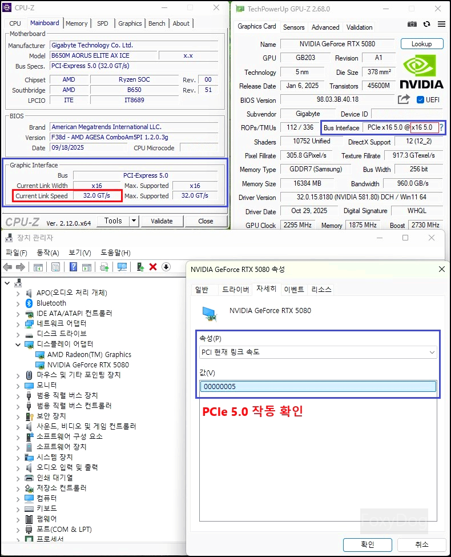The image size is (451, 557).
Task: Click the blue Help icon in Device Manager toolbar
Action: 73,267
